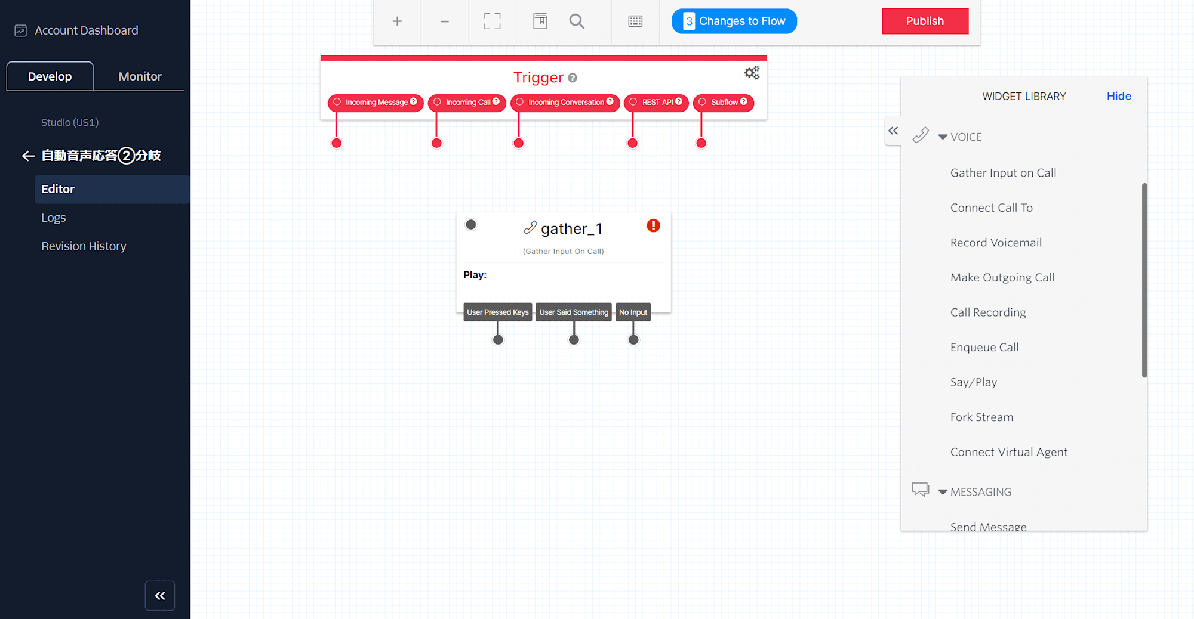Image resolution: width=1194 pixels, height=619 pixels.
Task: Click the Trigger help question mark
Action: point(573,78)
